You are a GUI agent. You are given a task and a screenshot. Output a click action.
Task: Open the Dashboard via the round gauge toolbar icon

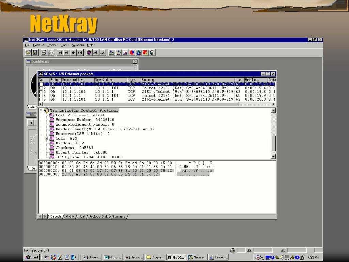89,53
